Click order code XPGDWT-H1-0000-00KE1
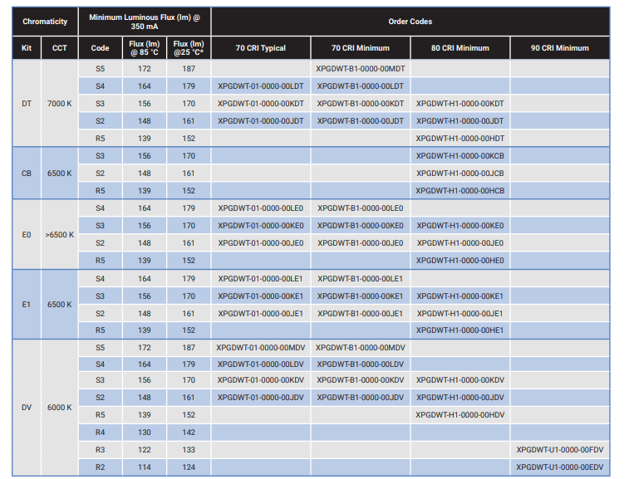This screenshot has height=479, width=629. tap(460, 296)
